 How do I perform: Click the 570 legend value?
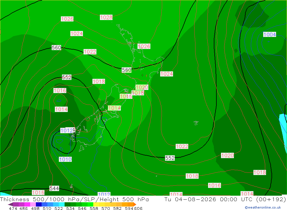pos(105,208)
